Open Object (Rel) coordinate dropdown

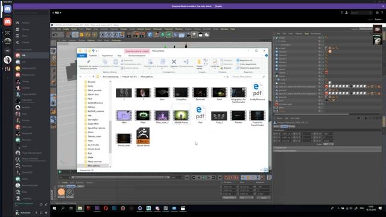coord(229,197)
